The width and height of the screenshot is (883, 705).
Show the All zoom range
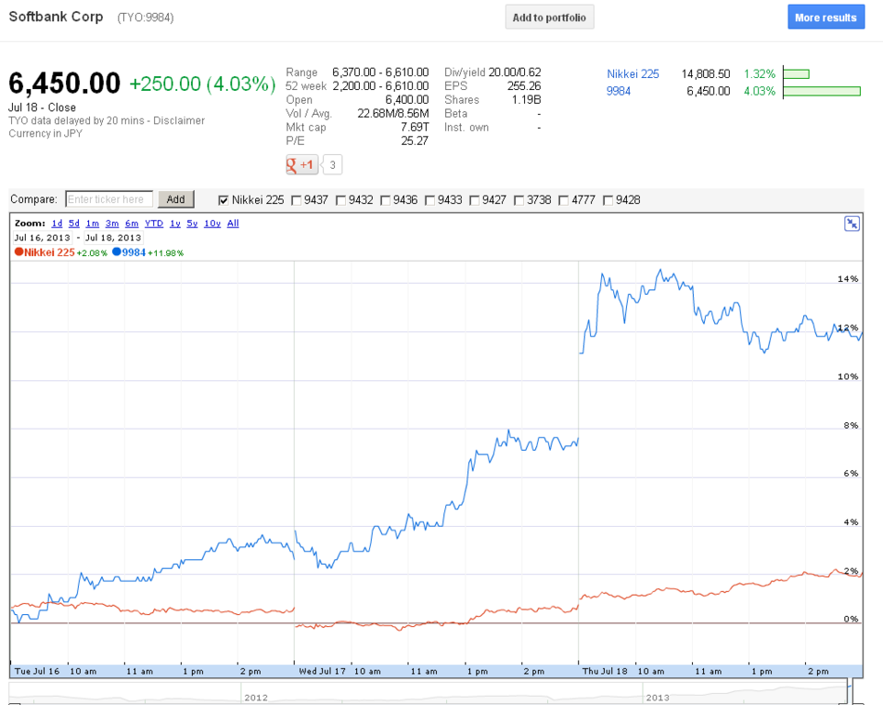(x=232, y=224)
